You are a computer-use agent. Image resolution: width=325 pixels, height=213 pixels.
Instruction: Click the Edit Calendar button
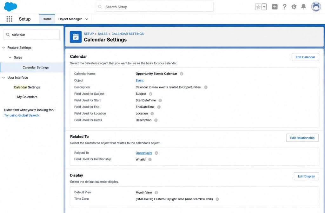point(305,57)
